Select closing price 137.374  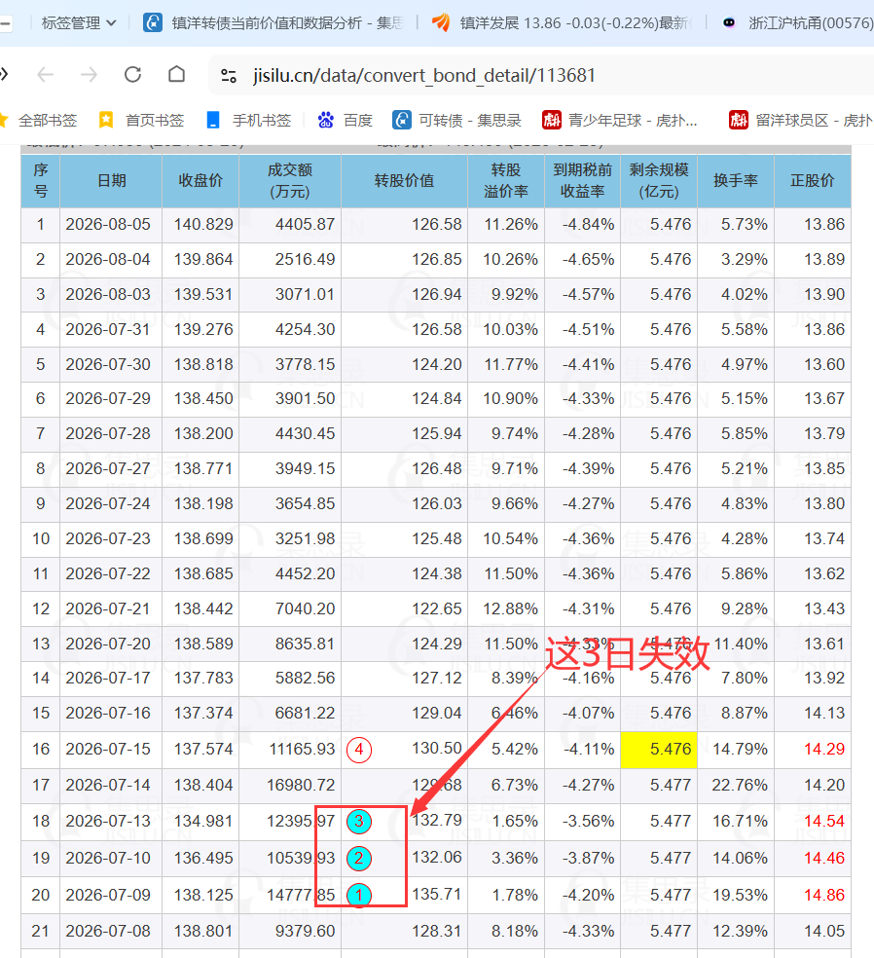pos(203,713)
